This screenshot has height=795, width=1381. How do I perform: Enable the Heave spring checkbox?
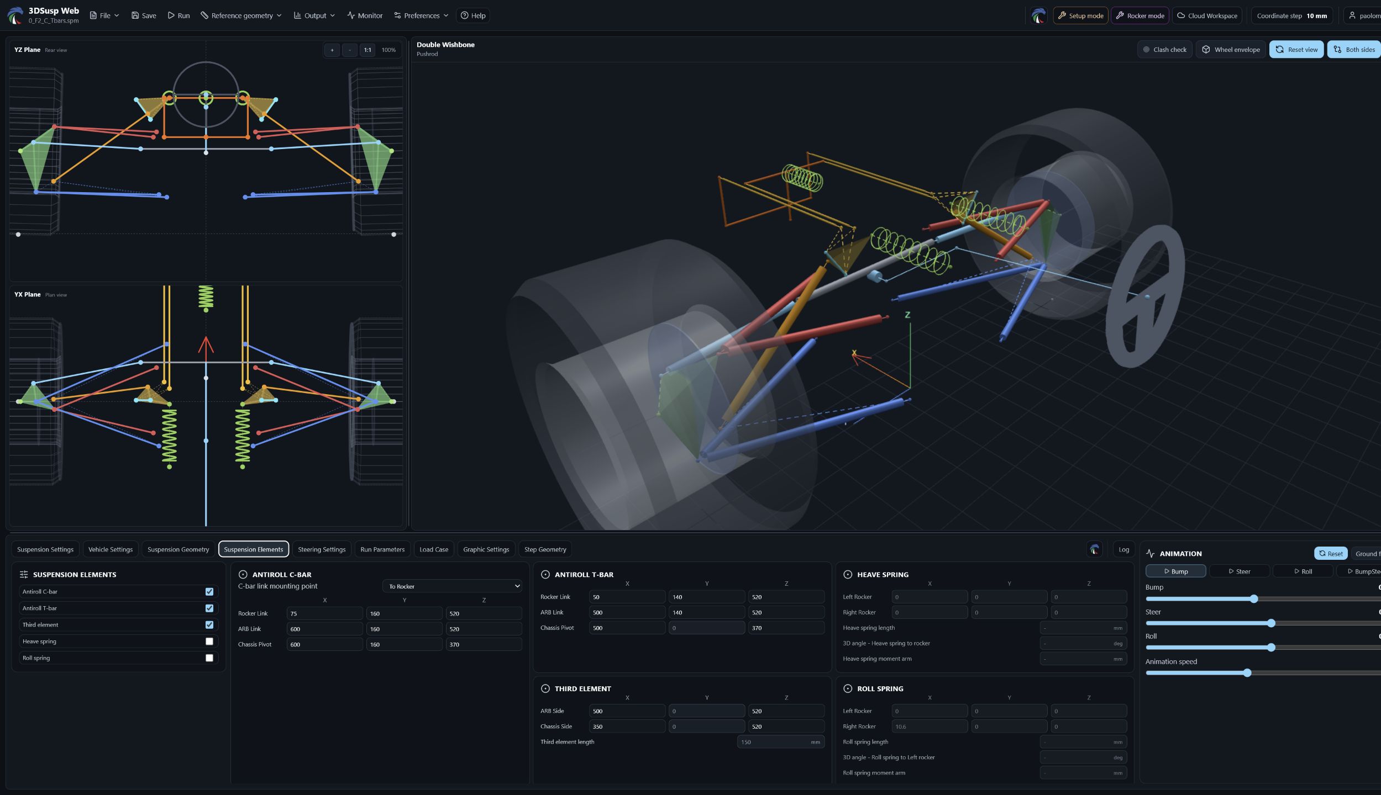tap(209, 641)
